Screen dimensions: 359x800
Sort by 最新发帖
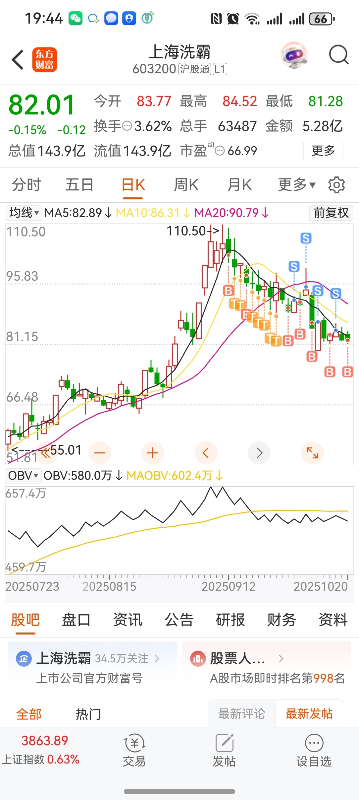[309, 714]
